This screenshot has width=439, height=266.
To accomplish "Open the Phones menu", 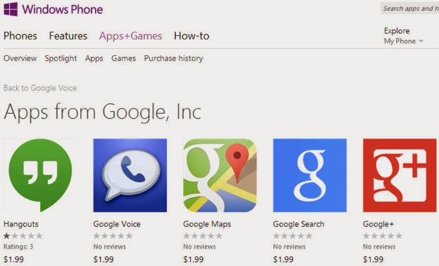I will pos(20,36).
